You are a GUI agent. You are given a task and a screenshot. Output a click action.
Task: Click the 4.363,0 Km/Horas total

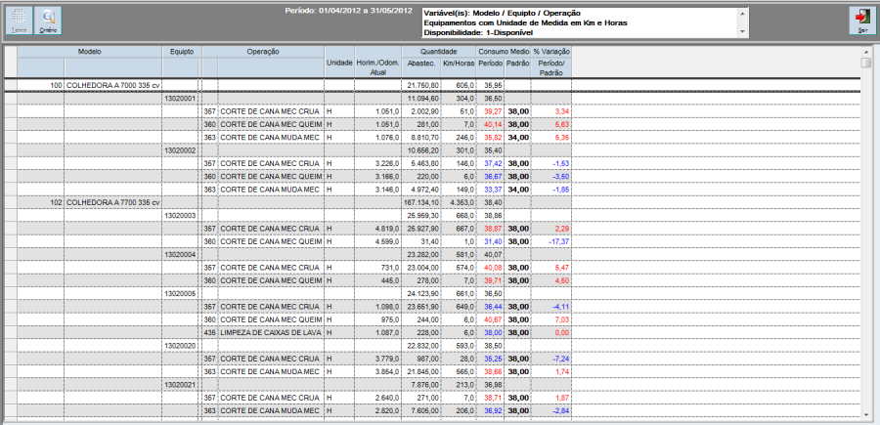(458, 202)
